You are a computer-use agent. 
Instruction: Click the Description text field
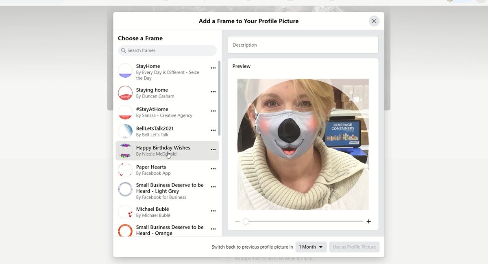click(303, 45)
